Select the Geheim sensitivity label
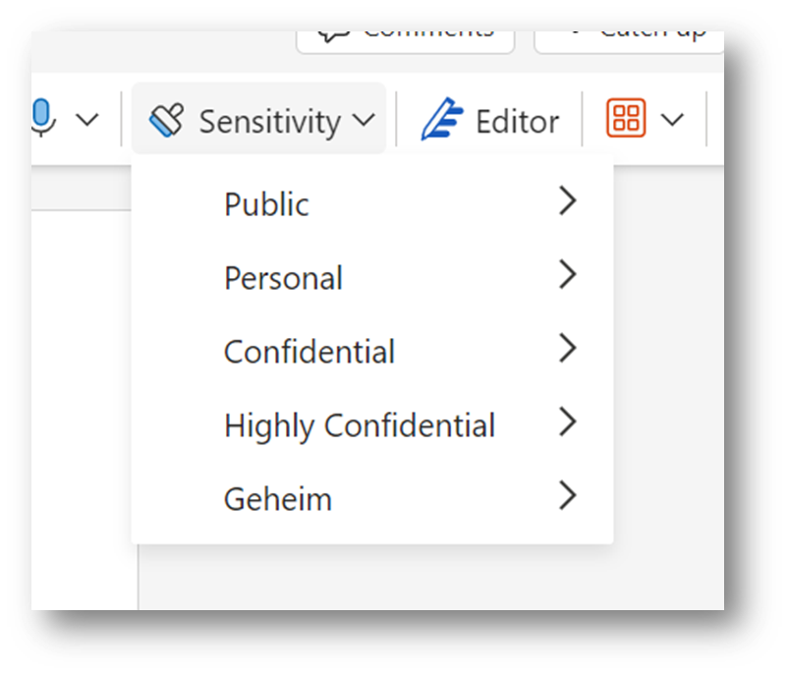788x674 pixels. [278, 499]
